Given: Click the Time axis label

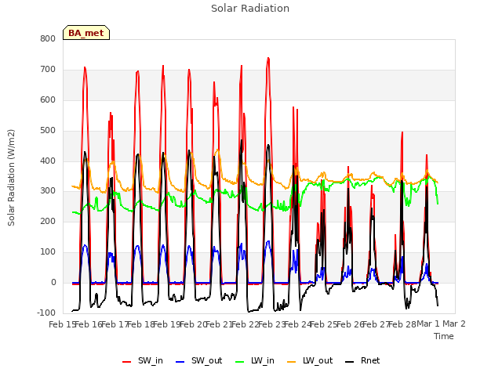Looking at the screenshot, I should [444, 336].
